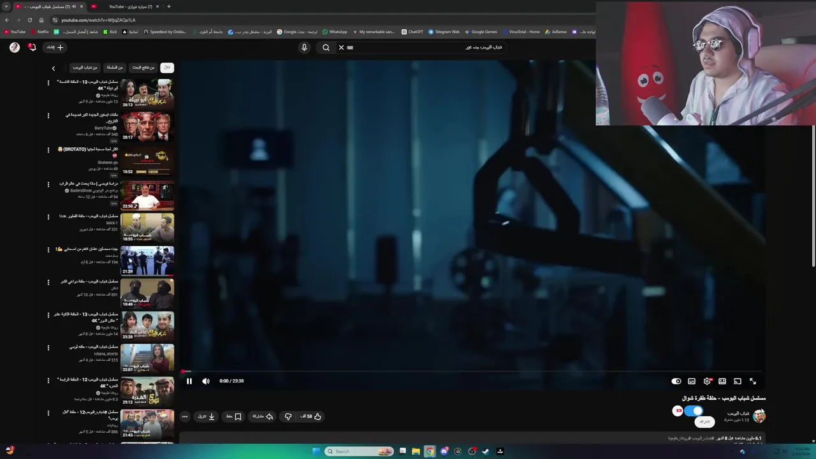The height and width of the screenshot is (459, 816).
Task: Reload the page in the browser
Action: [29, 20]
